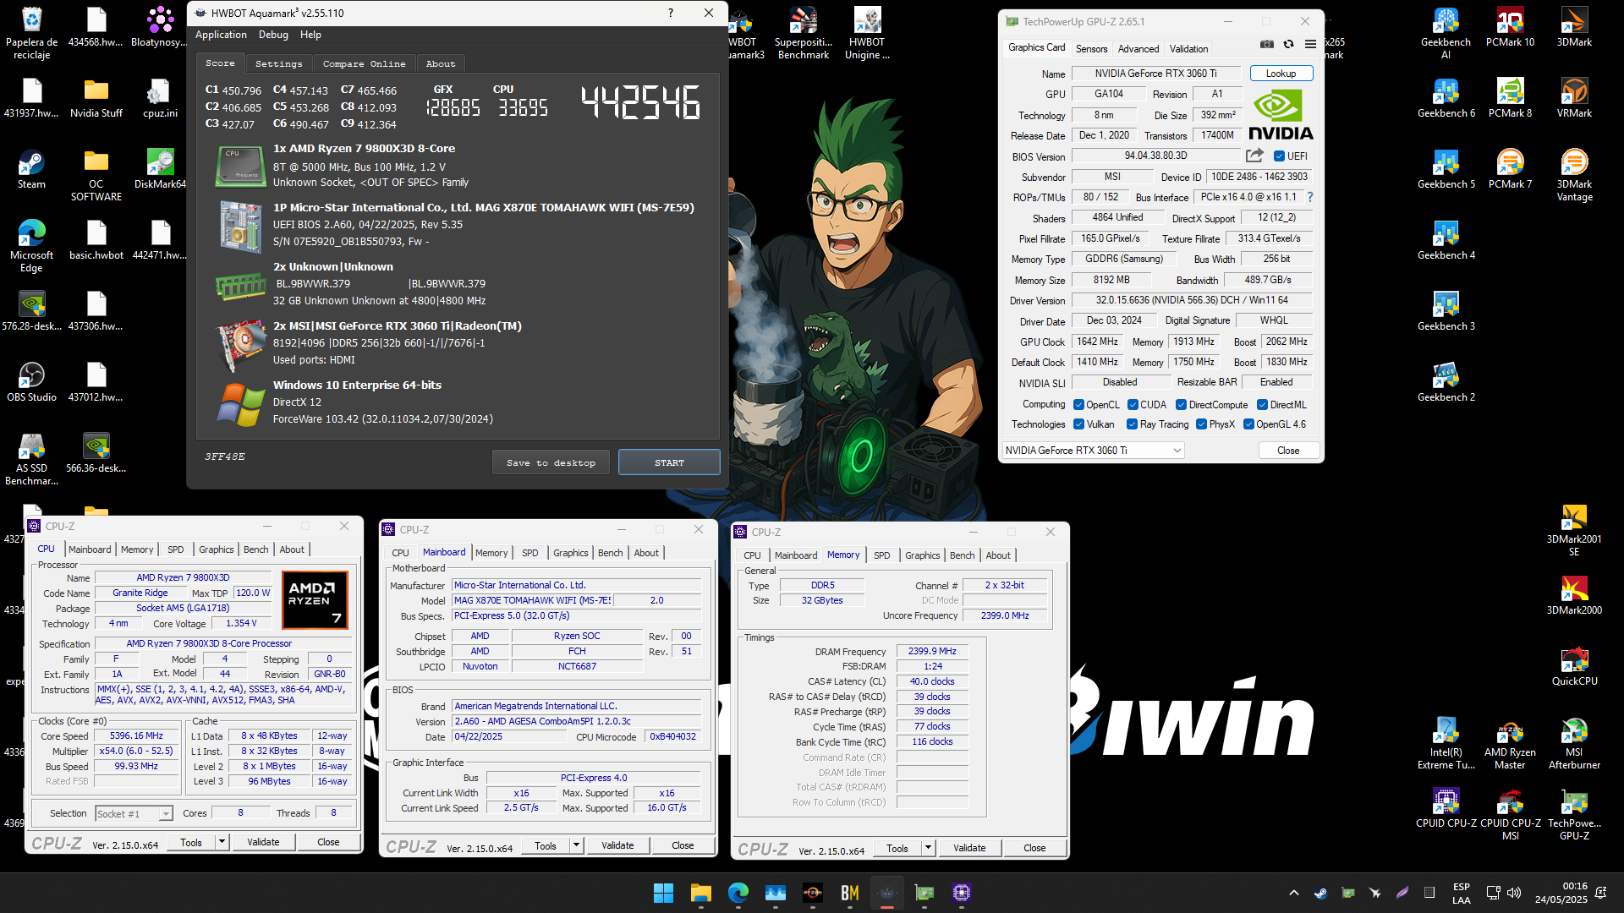Open the AMD Ryzen Master desktop icon

1510,744
